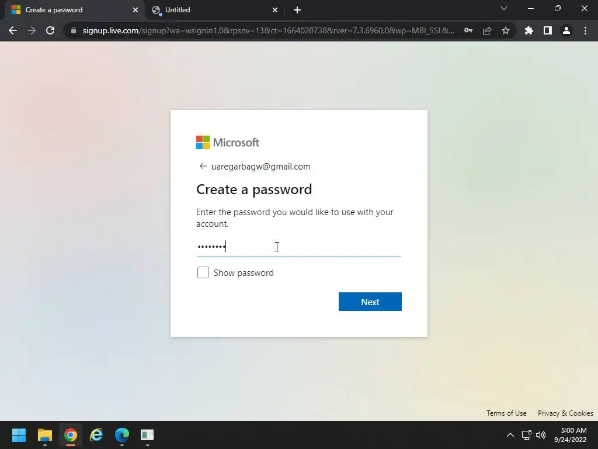
Task: Open Chrome three-dot menu
Action: pyautogui.click(x=585, y=30)
